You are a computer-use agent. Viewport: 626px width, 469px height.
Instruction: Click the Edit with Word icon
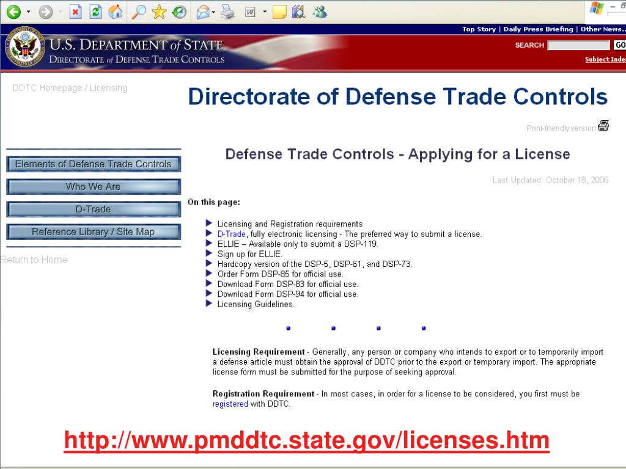(x=250, y=12)
